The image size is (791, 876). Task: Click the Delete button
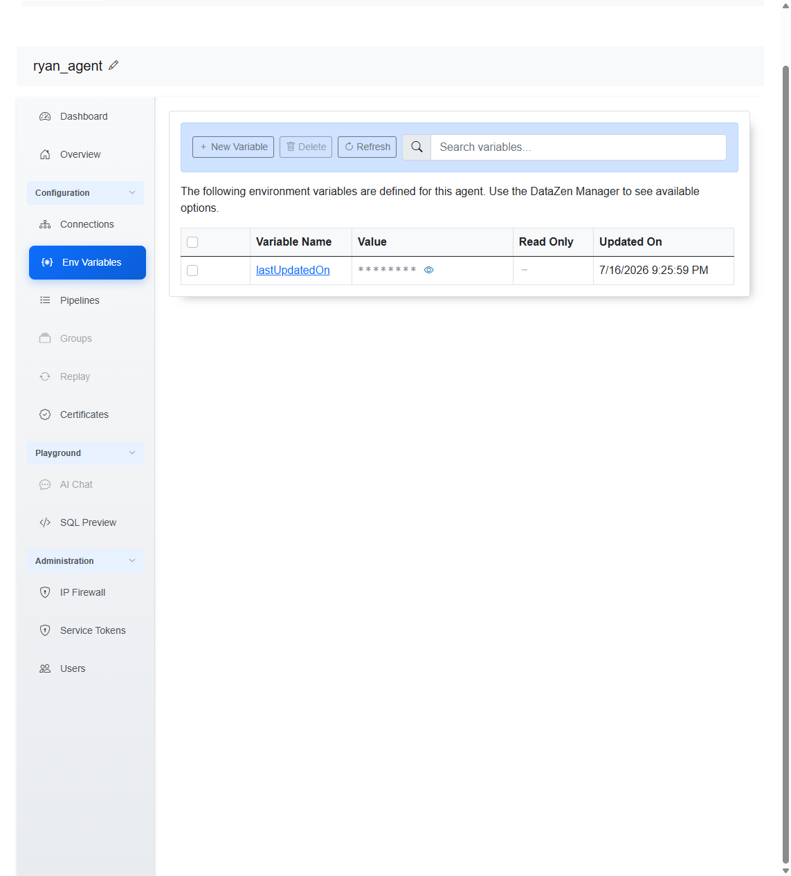pyautogui.click(x=306, y=147)
